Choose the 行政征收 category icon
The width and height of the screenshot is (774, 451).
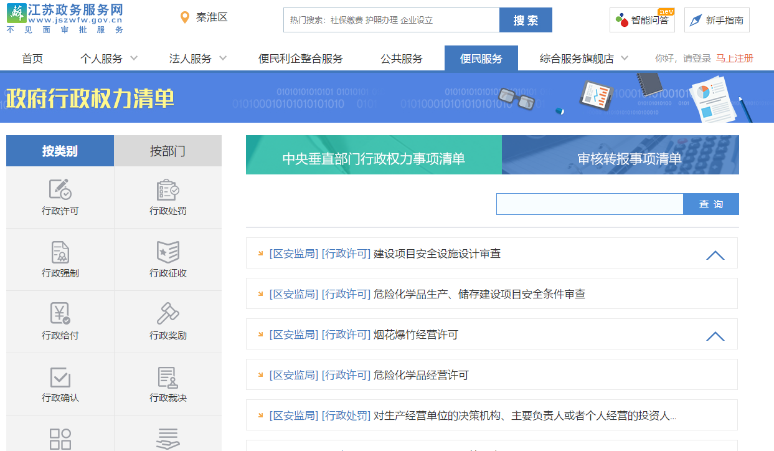(x=168, y=252)
